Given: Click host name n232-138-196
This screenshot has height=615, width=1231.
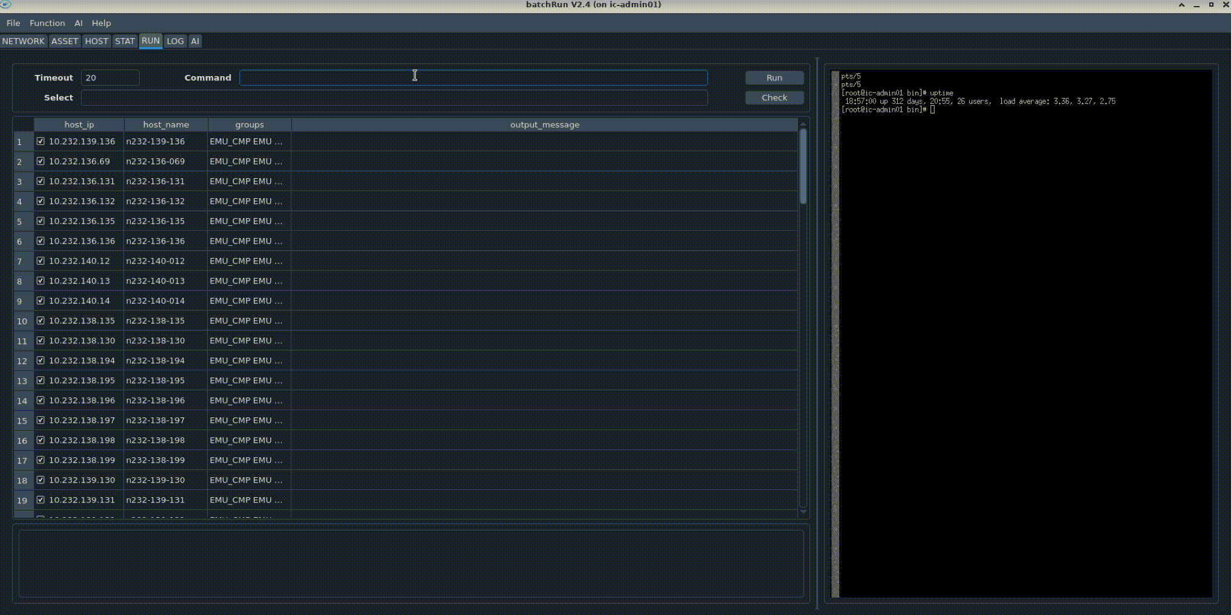Looking at the screenshot, I should (x=155, y=401).
